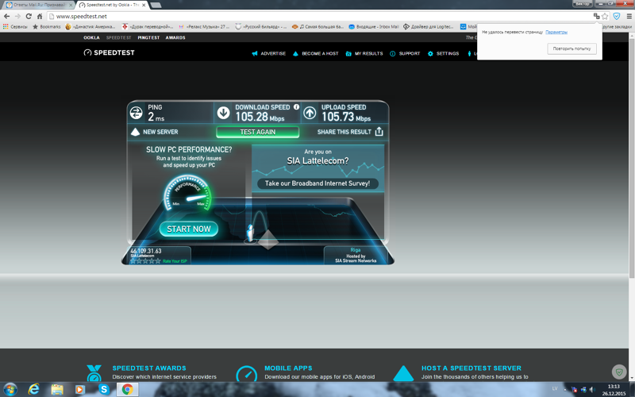Viewport: 635px width, 397px height.
Task: Click SHARE THIS RESULT
Action: 344,132
